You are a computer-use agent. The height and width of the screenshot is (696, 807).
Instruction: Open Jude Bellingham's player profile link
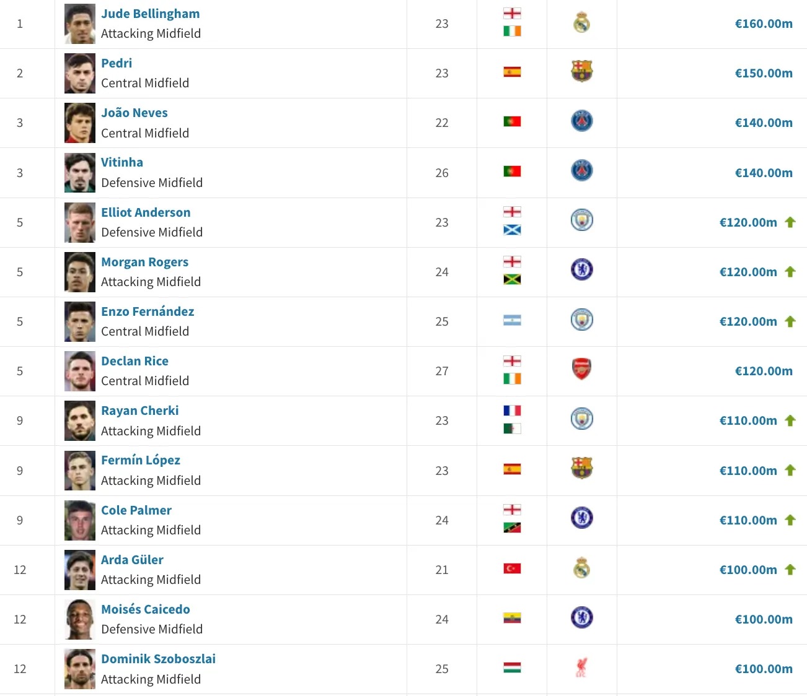click(x=151, y=14)
